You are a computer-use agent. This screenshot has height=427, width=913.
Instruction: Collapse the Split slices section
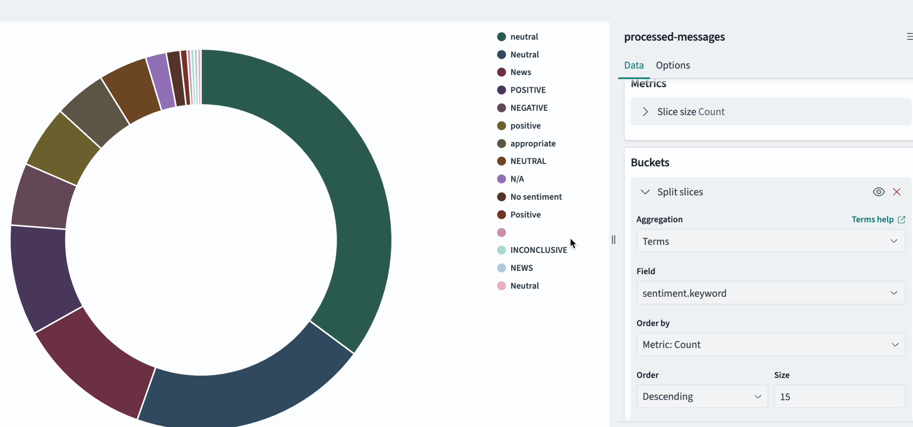645,192
